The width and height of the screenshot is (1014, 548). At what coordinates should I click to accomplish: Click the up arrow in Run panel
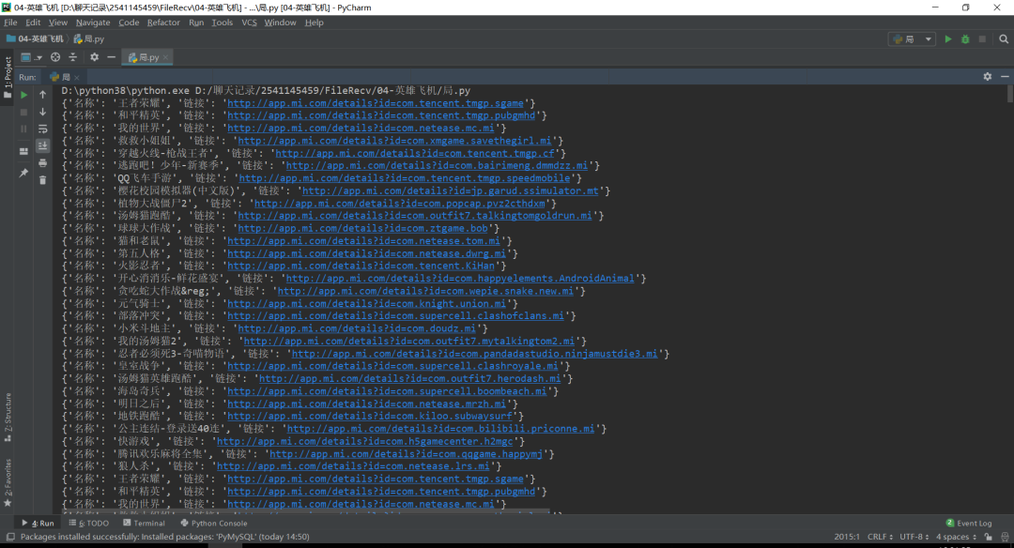42,95
